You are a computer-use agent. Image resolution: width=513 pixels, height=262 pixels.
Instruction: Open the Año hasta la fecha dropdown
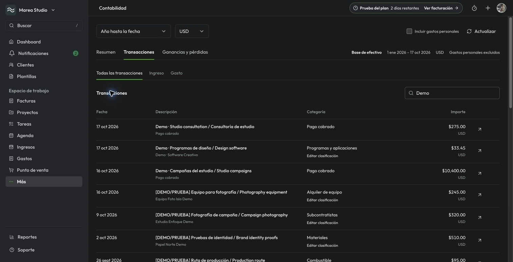tap(133, 31)
